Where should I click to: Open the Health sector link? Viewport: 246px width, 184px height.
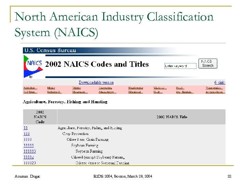click(x=158, y=92)
